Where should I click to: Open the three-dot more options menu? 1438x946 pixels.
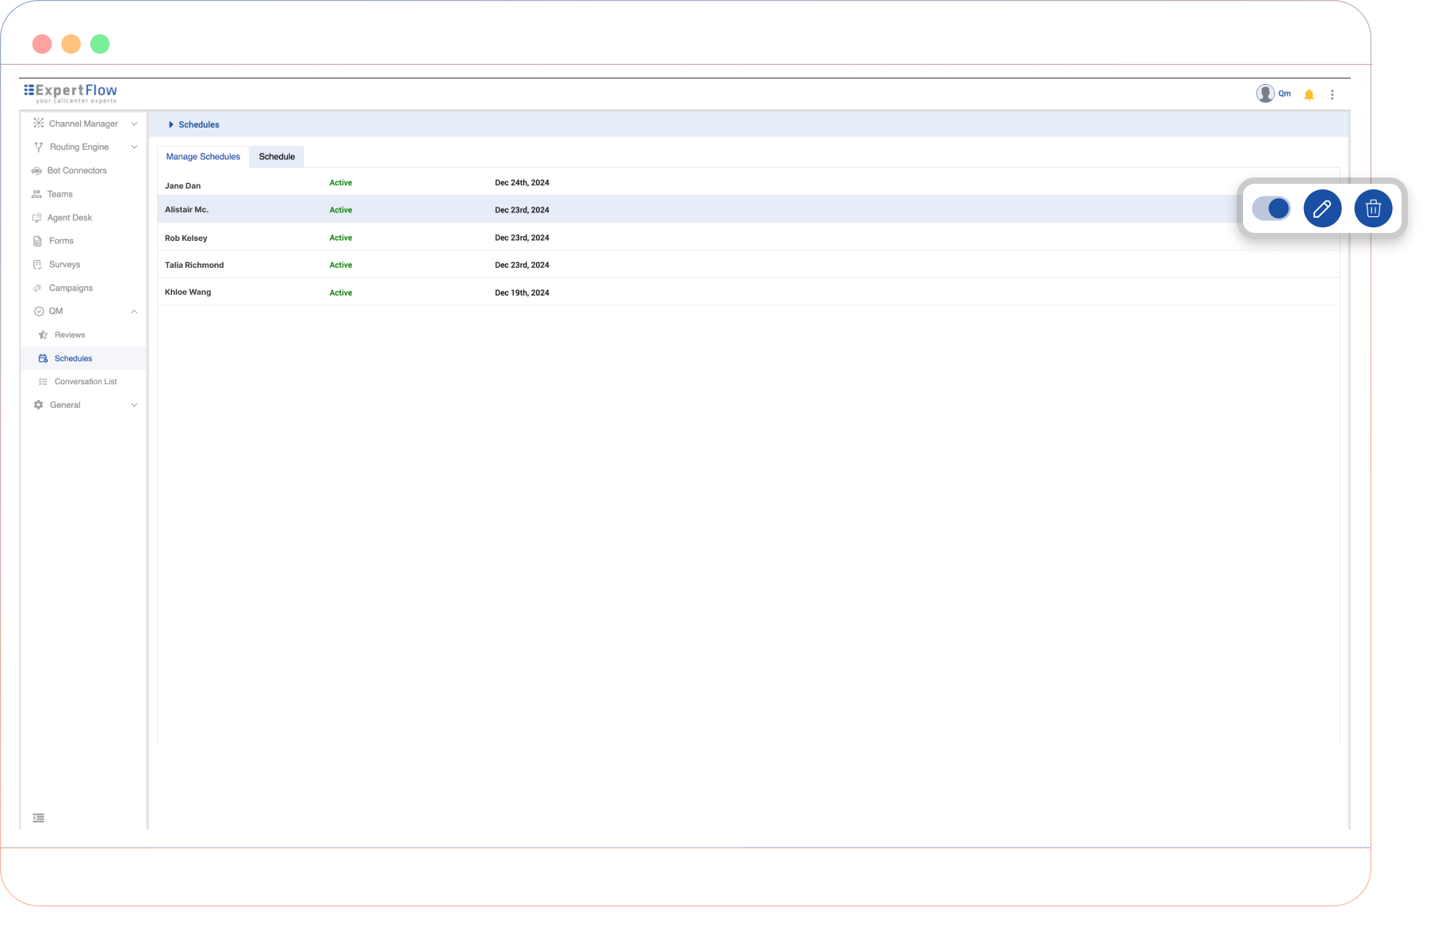pos(1332,95)
